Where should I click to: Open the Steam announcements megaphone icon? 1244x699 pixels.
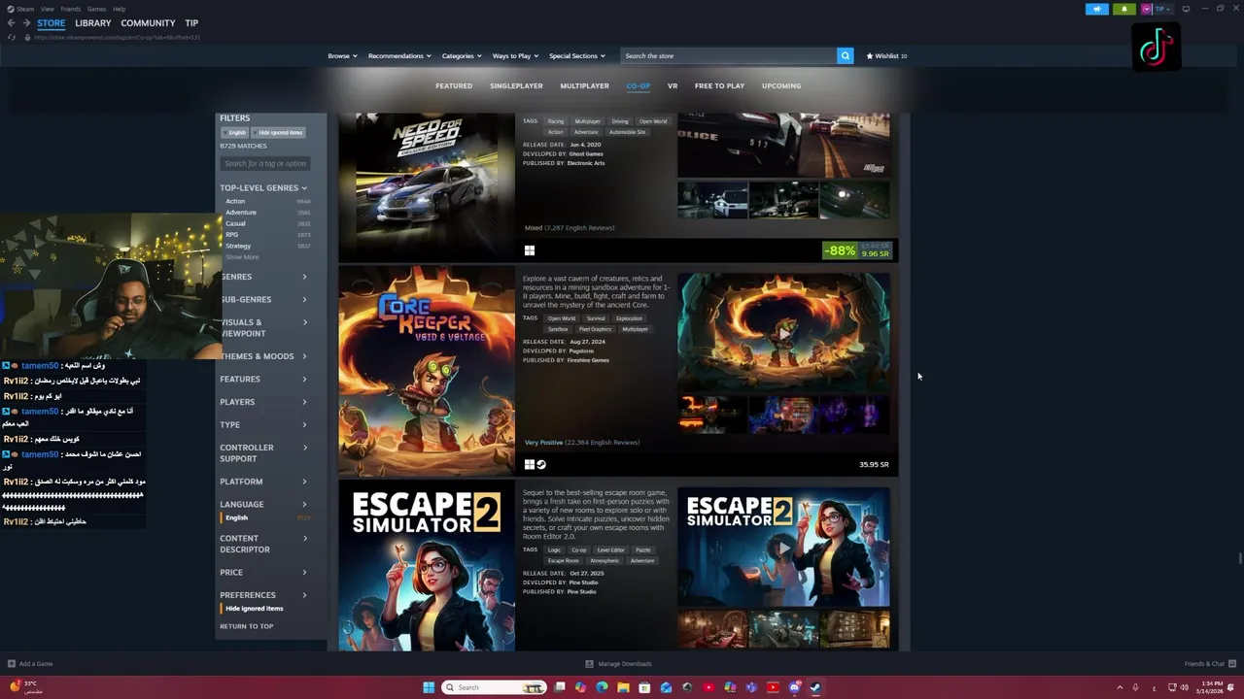pyautogui.click(x=1096, y=9)
